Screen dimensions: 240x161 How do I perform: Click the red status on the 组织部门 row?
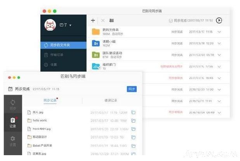click(x=171, y=66)
